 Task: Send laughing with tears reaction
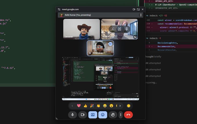click(105, 106)
